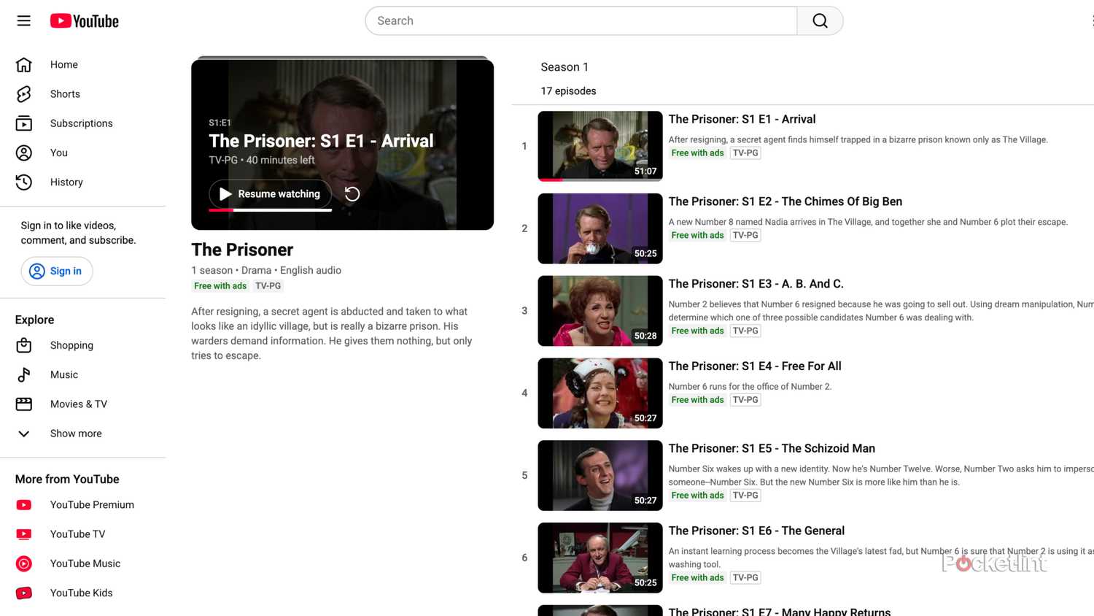The height and width of the screenshot is (616, 1094).
Task: Click the Movies & TV clapperboard icon
Action: [24, 404]
